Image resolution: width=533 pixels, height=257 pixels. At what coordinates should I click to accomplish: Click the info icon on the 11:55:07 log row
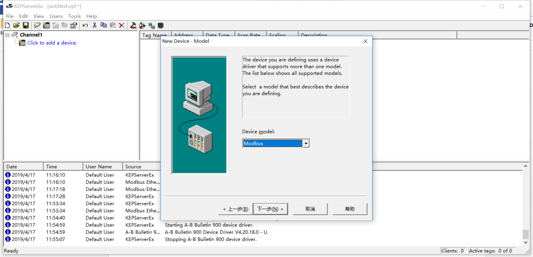pyautogui.click(x=8, y=239)
